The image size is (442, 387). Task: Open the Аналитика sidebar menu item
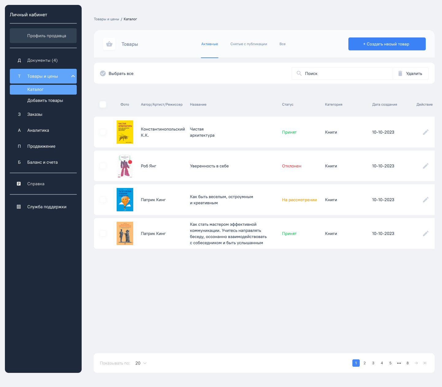38,130
